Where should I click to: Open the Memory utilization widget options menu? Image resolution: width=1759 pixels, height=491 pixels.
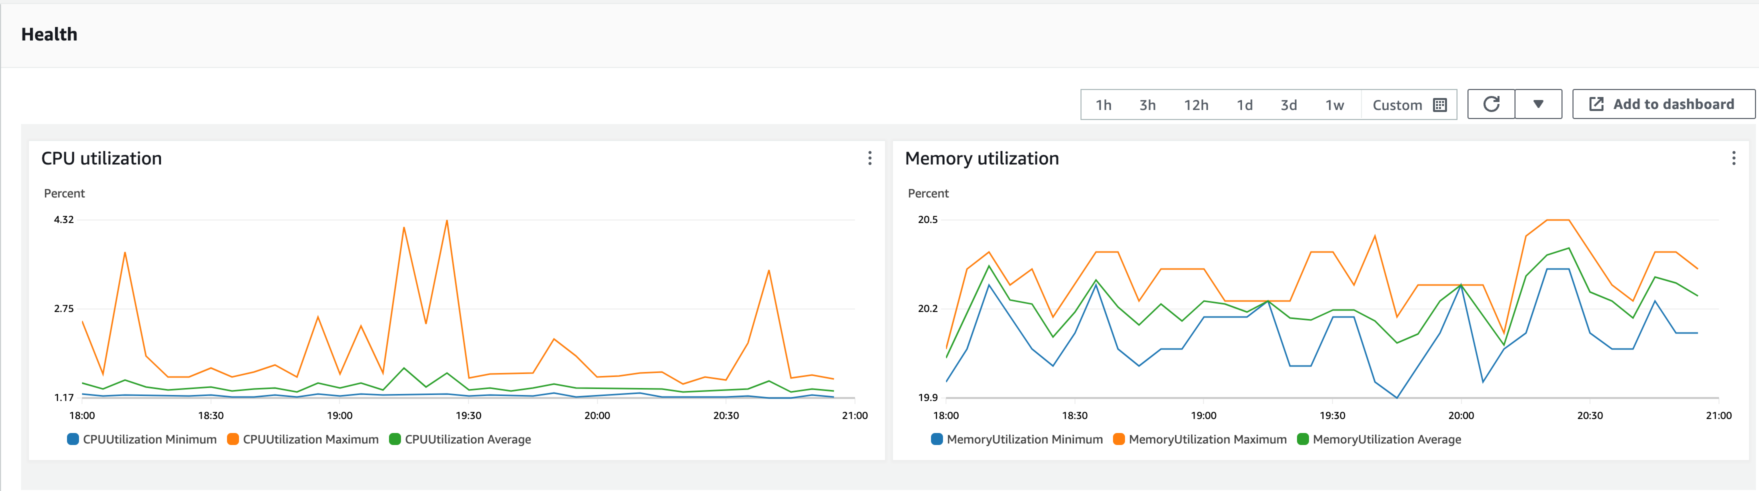coord(1732,158)
